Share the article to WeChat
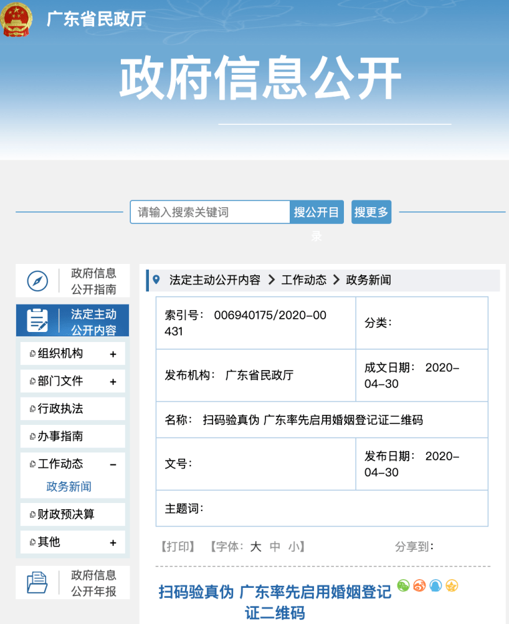 click(404, 585)
